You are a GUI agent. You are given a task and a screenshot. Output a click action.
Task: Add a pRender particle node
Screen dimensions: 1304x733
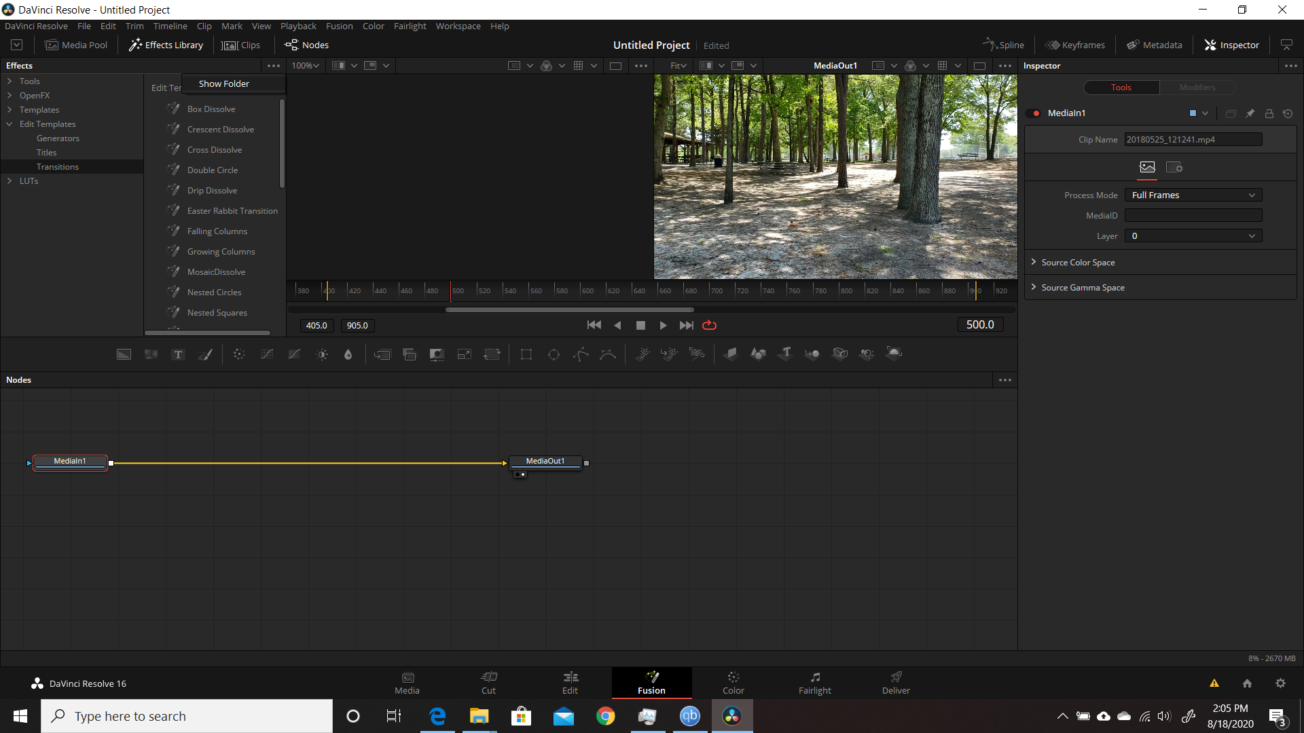click(697, 354)
